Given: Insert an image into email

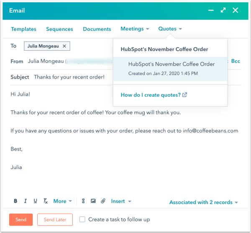Looking at the screenshot, I should (93, 201).
